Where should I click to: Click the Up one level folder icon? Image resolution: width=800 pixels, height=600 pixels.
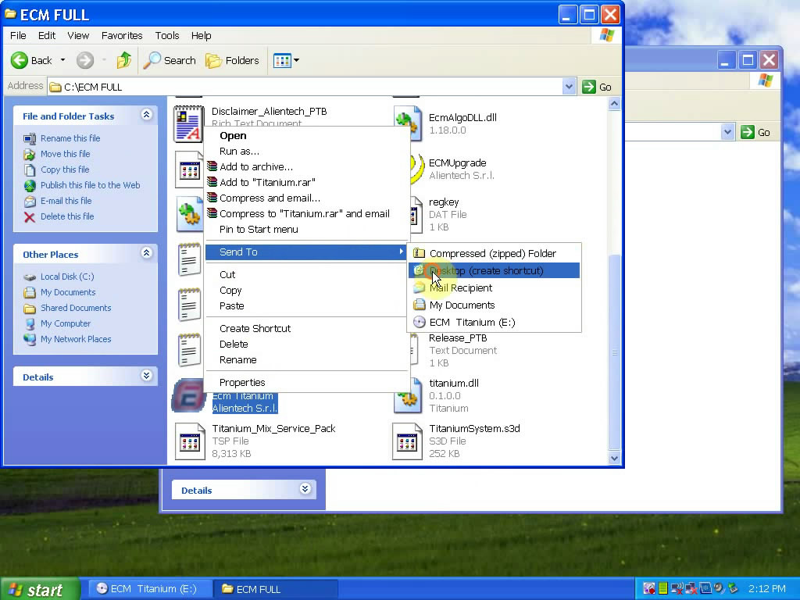pyautogui.click(x=124, y=60)
